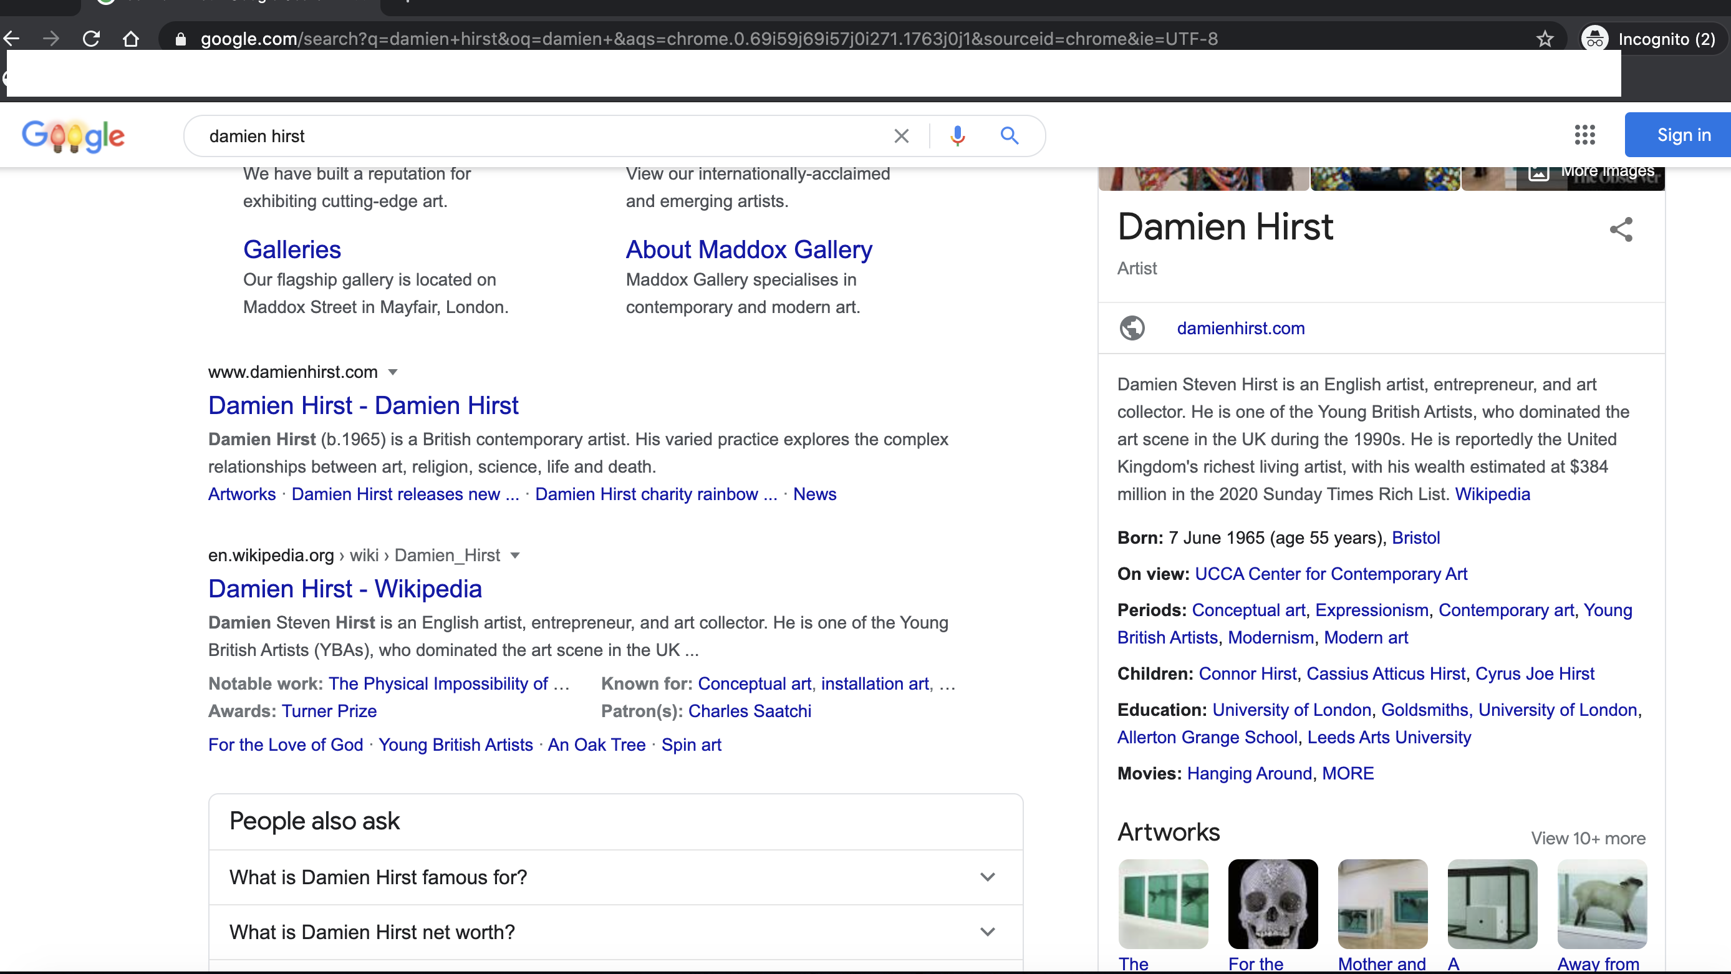The image size is (1731, 974).
Task: Click the diamond skull artwork thumbnail
Action: click(x=1273, y=904)
